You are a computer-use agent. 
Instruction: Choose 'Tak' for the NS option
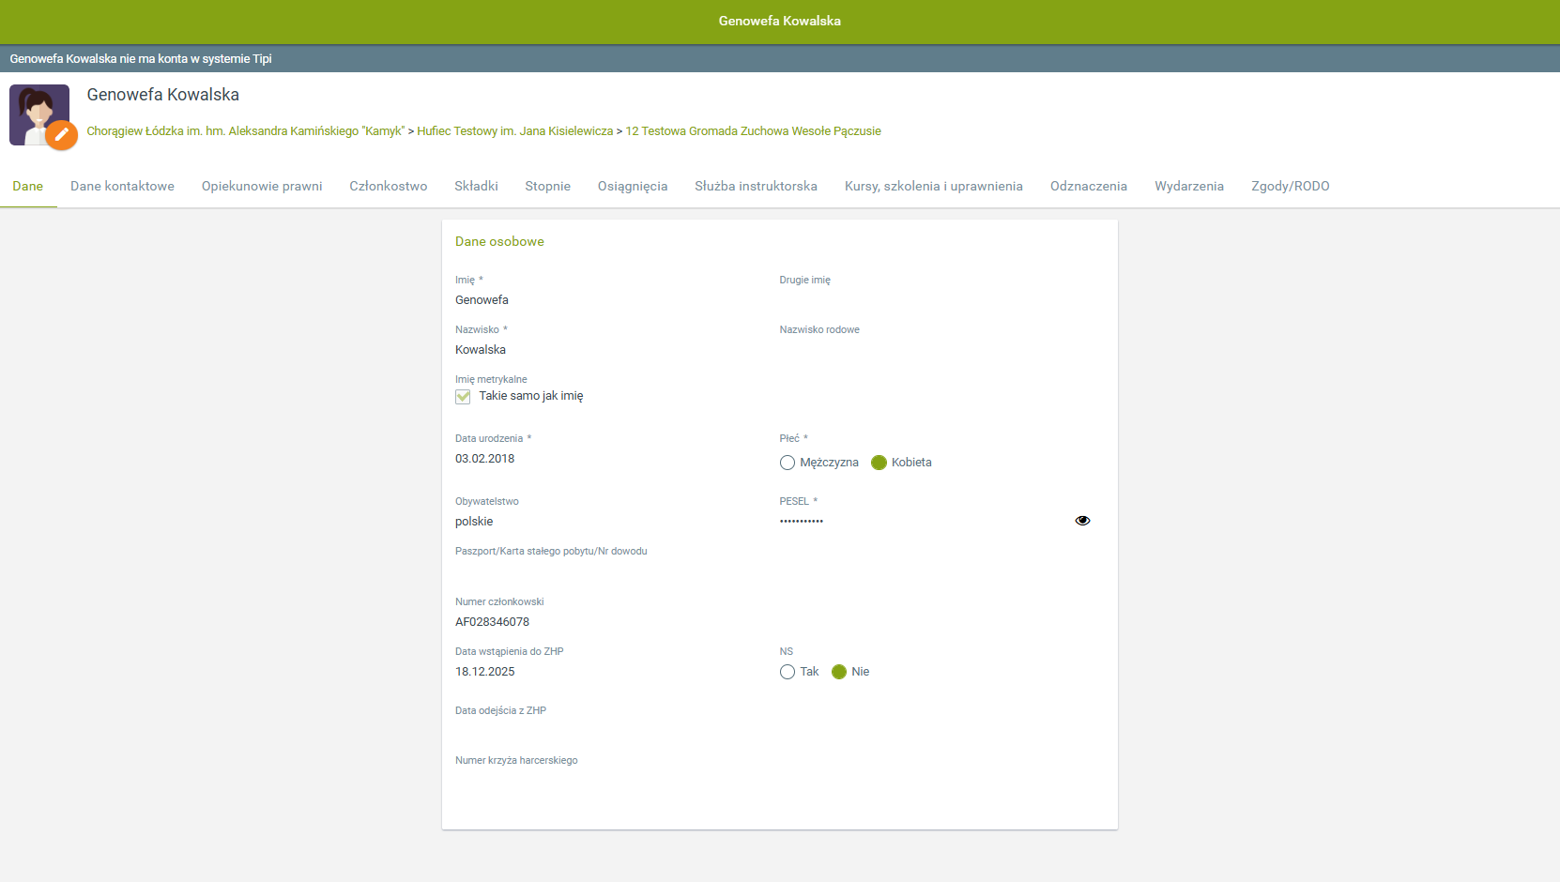(x=788, y=672)
